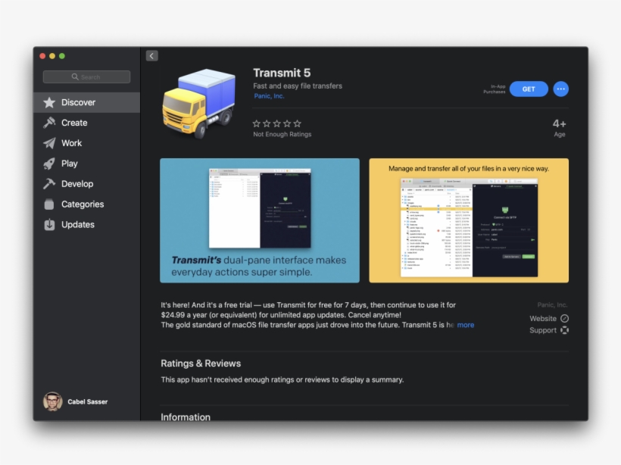Expand the app description using the more link

[465, 324]
